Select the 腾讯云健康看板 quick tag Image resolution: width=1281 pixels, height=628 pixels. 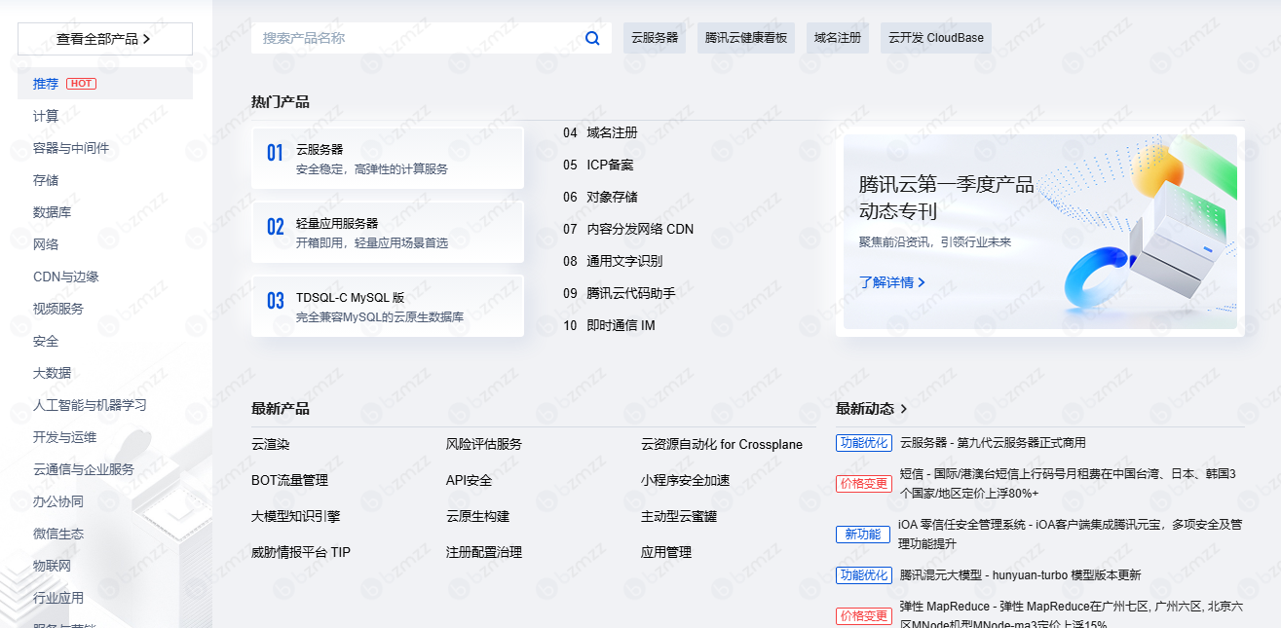pos(746,38)
